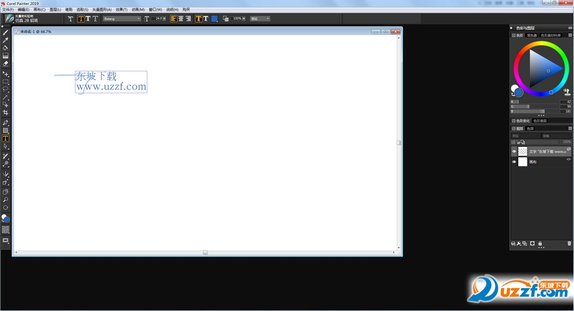Select the Magnifier tool
The image size is (574, 311).
pyautogui.click(x=6, y=200)
